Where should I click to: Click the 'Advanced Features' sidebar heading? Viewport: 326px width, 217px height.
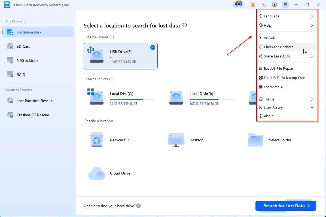(18, 90)
